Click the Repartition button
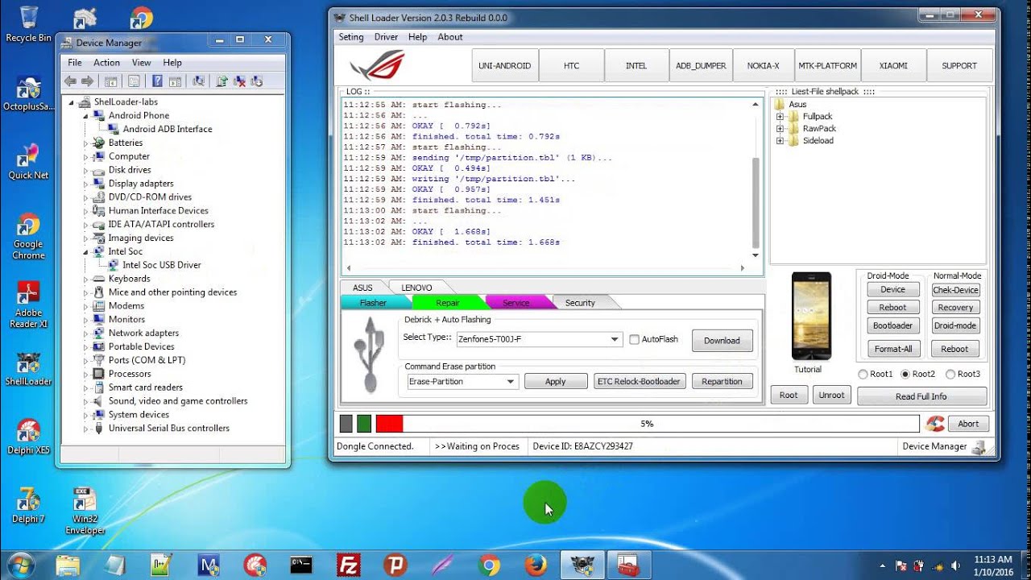The width and height of the screenshot is (1031, 580). pos(723,382)
